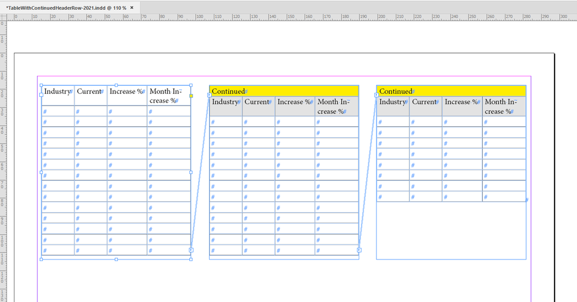This screenshot has width=577, height=302.
Task: Click the Current header cell in first table
Action: click(x=91, y=96)
